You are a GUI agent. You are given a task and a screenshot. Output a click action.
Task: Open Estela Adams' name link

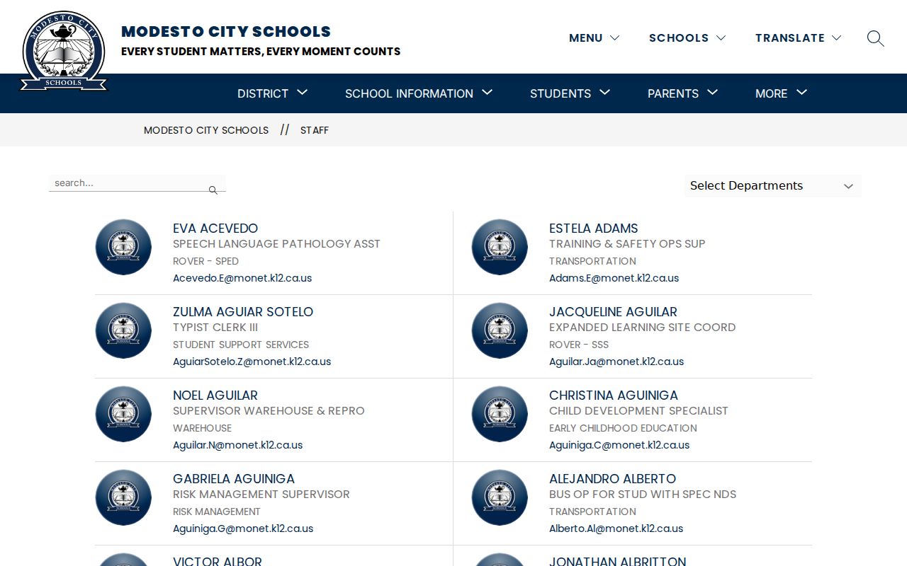point(593,229)
